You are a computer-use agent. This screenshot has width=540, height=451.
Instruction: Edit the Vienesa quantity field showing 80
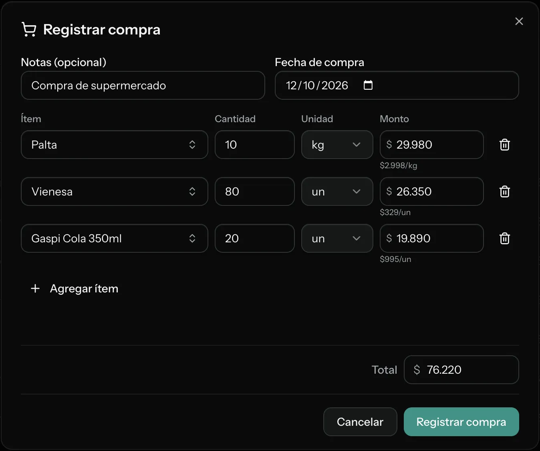[255, 191]
